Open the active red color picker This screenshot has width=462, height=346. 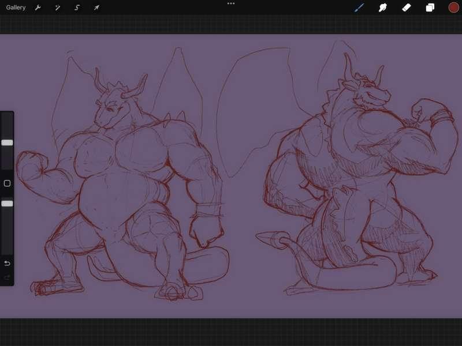453,7
